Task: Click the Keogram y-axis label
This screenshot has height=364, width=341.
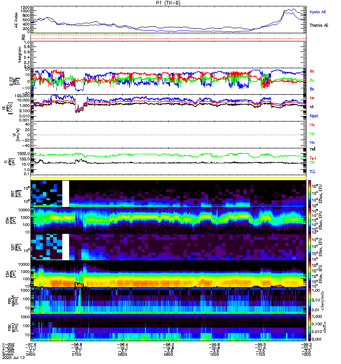Action: pyautogui.click(x=20, y=55)
